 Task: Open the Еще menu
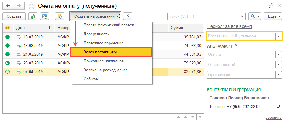[x=272, y=16]
